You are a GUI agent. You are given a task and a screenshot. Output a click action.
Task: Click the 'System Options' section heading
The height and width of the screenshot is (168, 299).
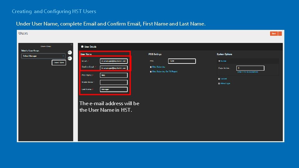225,54
